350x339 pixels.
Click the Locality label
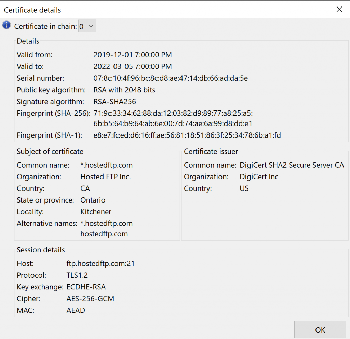coord(30,212)
